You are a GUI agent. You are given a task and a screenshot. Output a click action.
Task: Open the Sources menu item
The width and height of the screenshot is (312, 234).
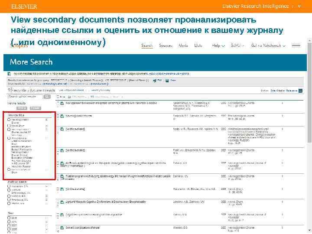(x=166, y=45)
